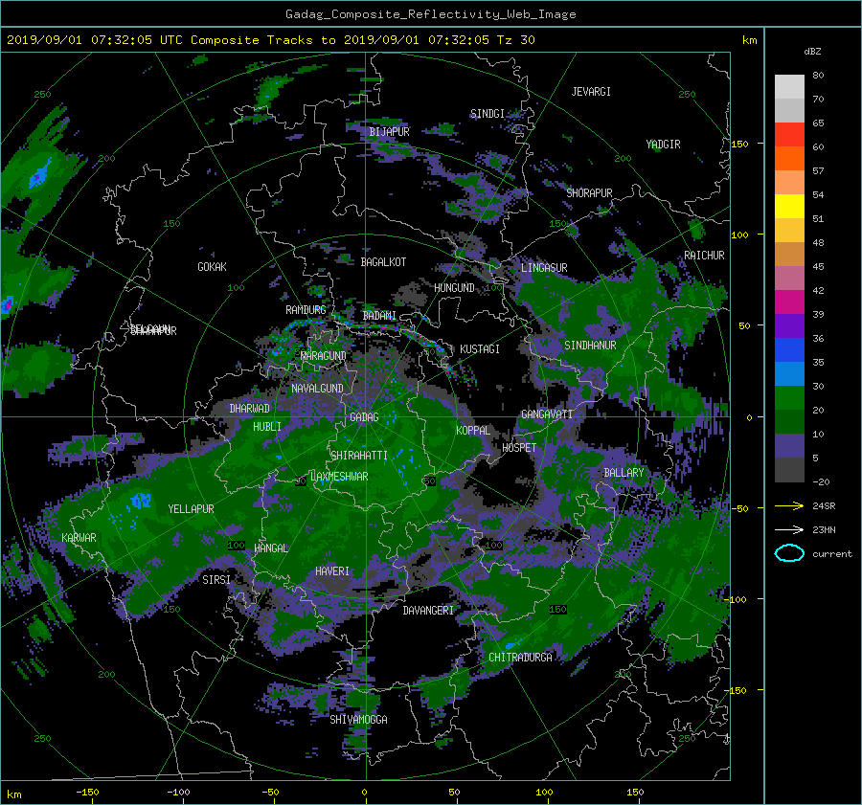Image resolution: width=862 pixels, height=805 pixels.
Task: Click the cyan current-cell ellipse icon
Action: pyautogui.click(x=789, y=553)
